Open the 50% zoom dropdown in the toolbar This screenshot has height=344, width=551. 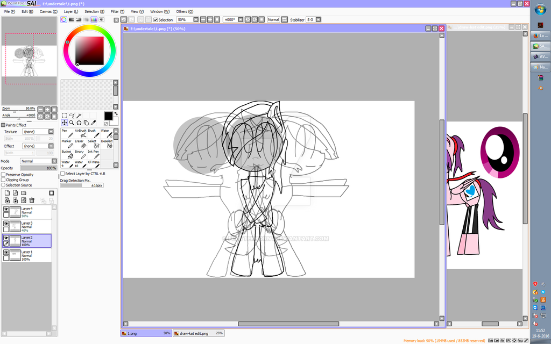point(196,20)
